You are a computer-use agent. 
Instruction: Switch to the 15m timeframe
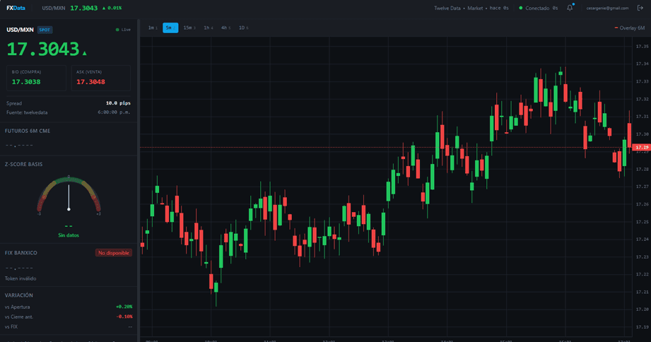pos(189,28)
